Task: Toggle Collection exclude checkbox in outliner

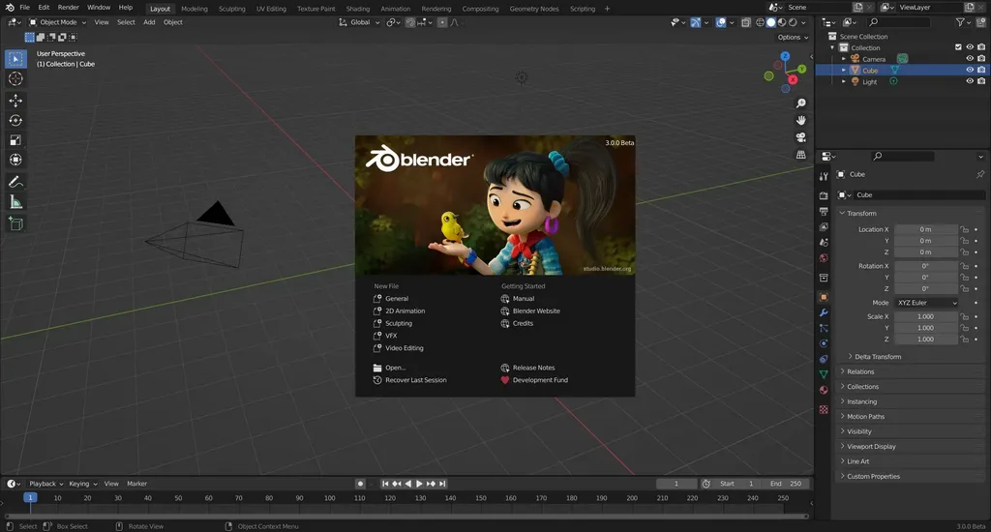Action: [x=958, y=47]
